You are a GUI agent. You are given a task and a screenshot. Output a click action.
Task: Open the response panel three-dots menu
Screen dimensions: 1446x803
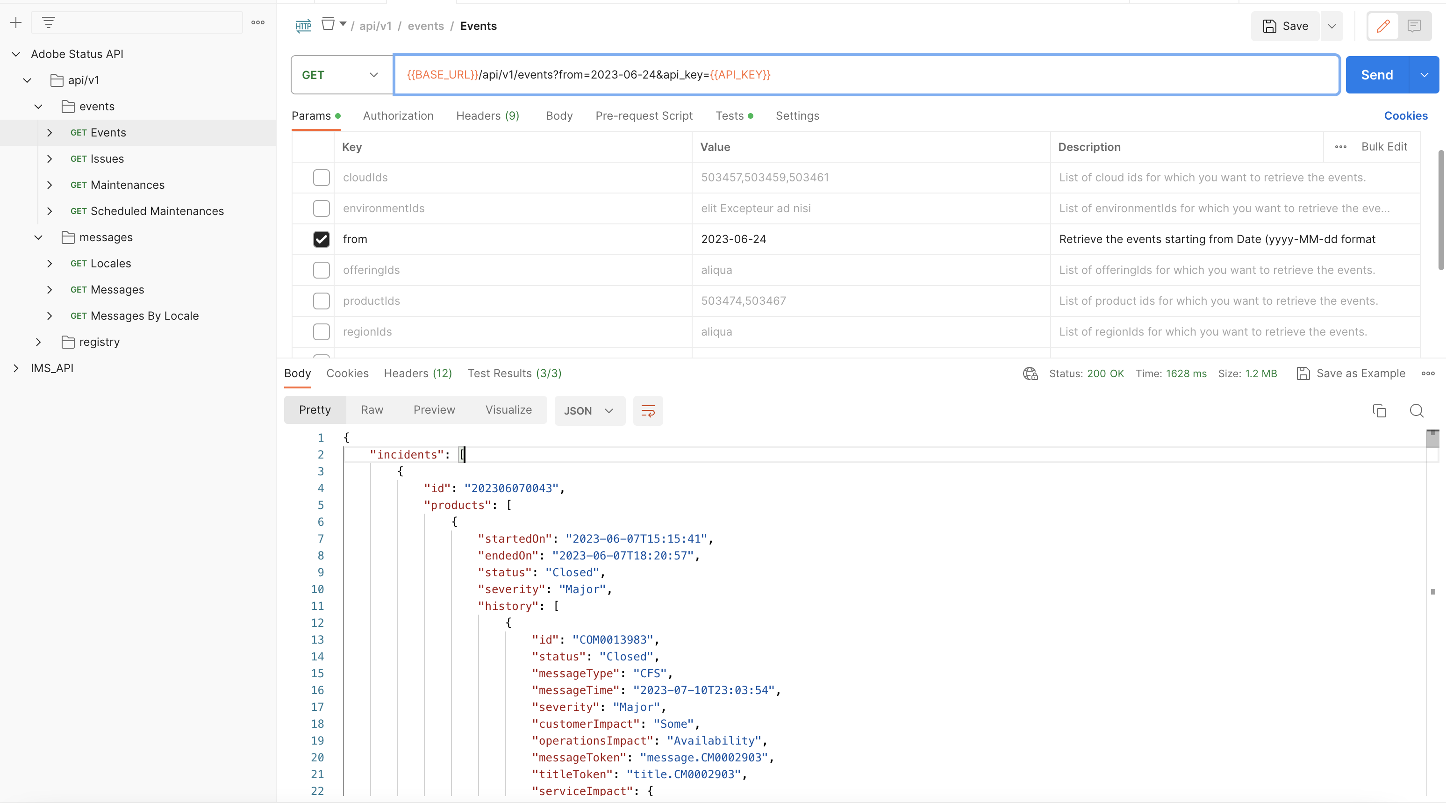coord(1428,373)
